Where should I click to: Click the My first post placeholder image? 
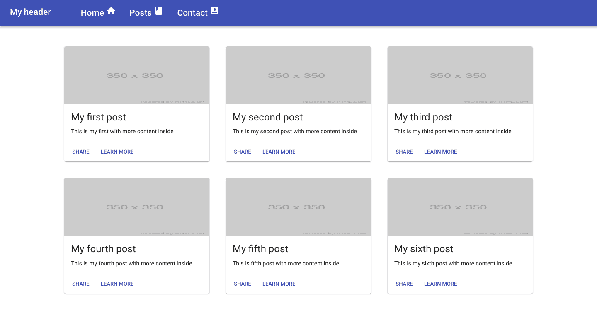click(x=137, y=75)
